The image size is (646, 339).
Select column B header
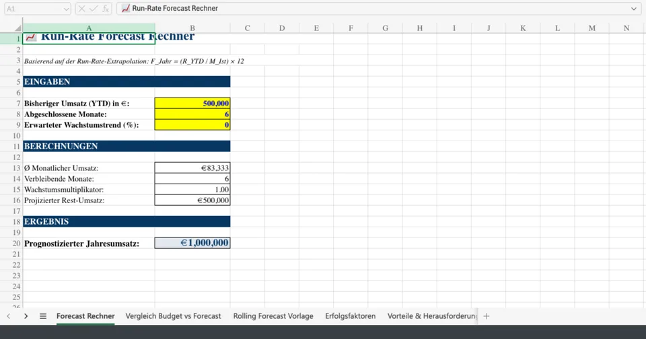coord(192,28)
